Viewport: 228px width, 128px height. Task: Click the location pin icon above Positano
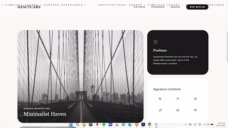tap(155, 42)
